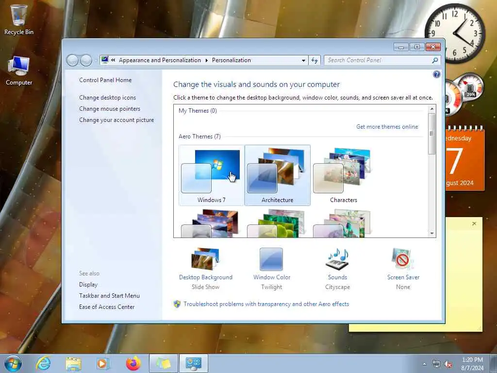This screenshot has height=373, width=497.
Task: Click the theme list scroll up arrow
Action: tap(431, 109)
